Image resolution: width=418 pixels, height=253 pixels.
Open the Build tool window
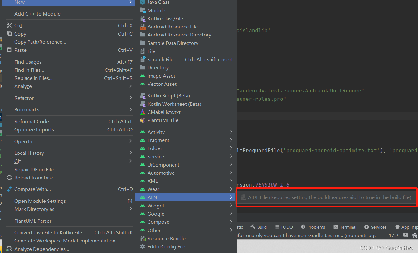coord(261,227)
